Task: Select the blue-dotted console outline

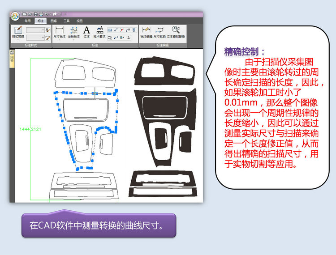Action: [x=86, y=129]
